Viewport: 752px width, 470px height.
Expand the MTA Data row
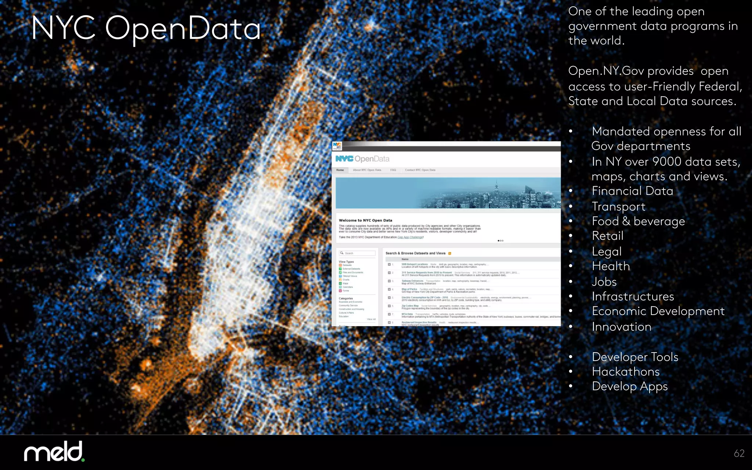[389, 314]
